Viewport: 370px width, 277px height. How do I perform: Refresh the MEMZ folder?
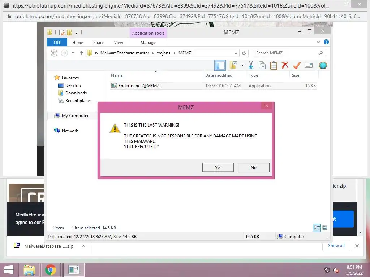pyautogui.click(x=244, y=53)
